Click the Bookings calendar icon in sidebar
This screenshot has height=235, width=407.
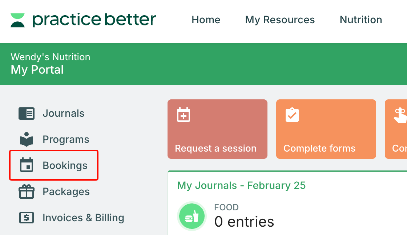point(27,165)
